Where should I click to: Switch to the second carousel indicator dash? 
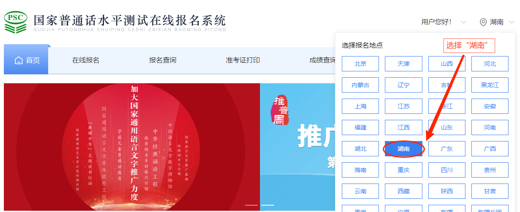coord(268,205)
